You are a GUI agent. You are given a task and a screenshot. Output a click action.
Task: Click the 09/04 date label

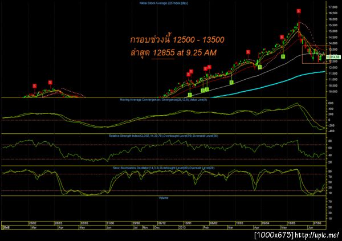266,223
